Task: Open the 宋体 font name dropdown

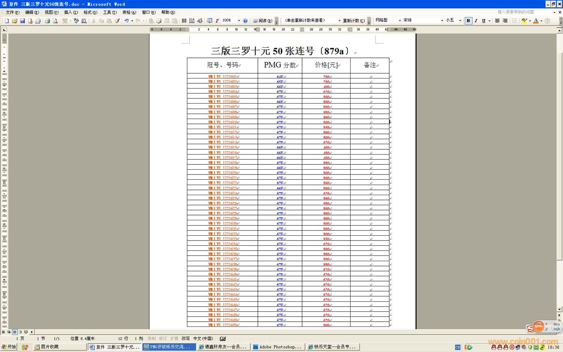Action: 442,21
